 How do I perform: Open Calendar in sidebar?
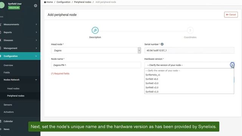pos(8,121)
